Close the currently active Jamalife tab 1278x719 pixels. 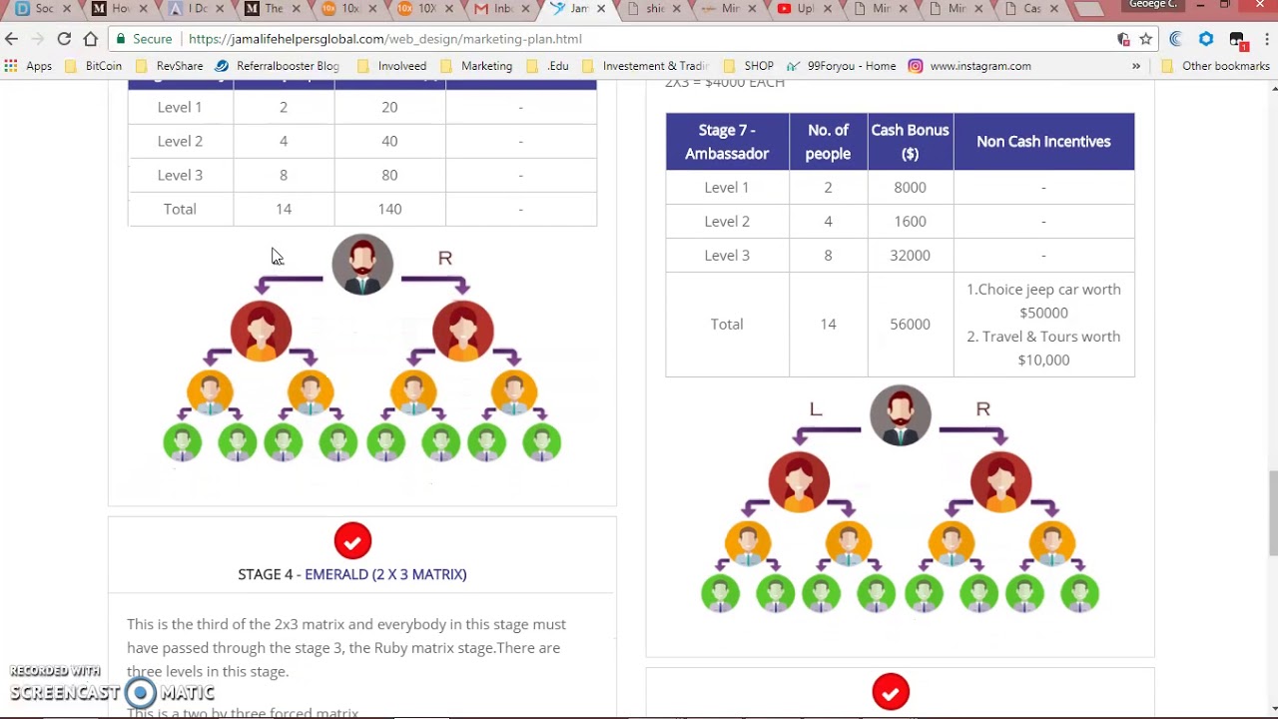pos(601,9)
